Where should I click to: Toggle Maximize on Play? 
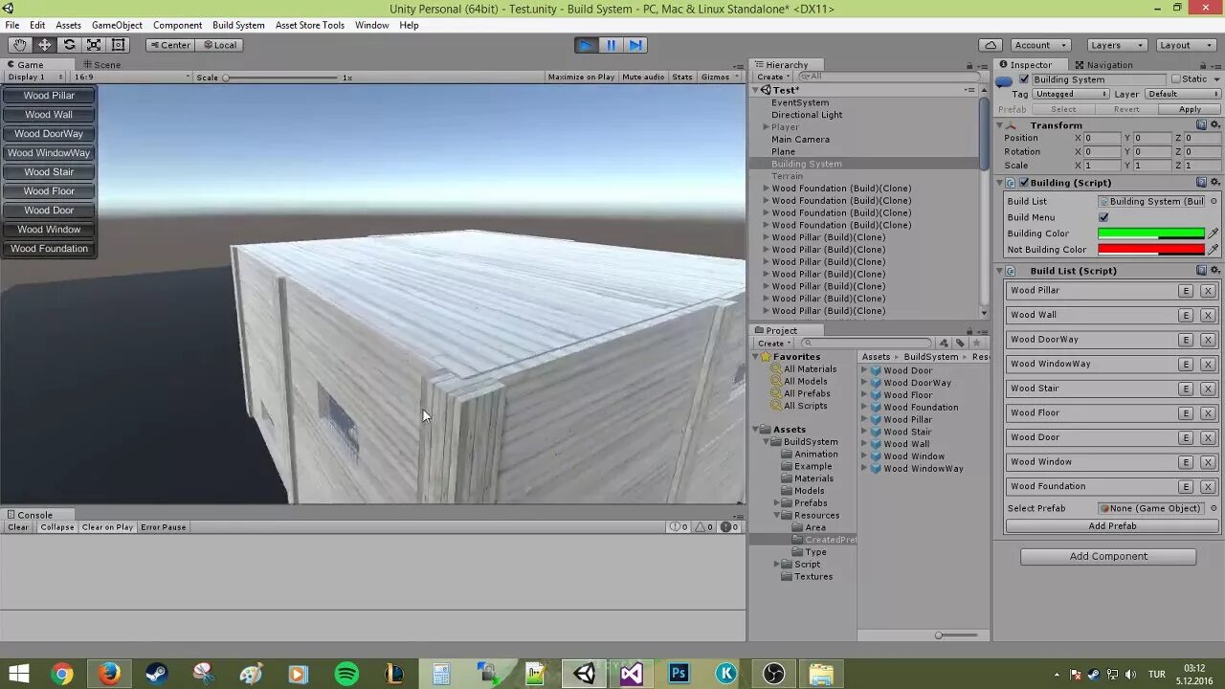(x=581, y=77)
